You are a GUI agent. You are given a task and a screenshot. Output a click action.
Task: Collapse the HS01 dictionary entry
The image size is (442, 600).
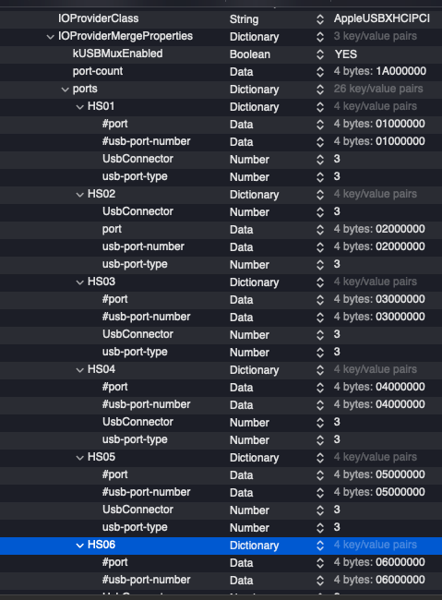click(x=79, y=107)
